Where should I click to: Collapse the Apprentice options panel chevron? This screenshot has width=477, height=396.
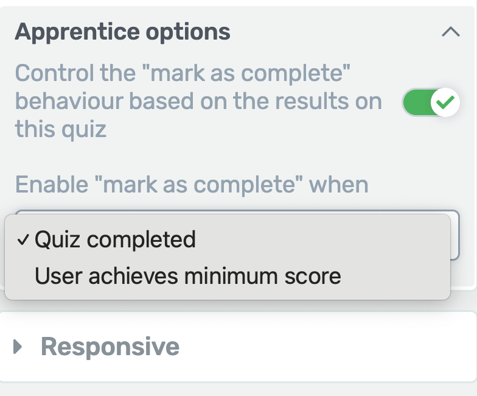pyautogui.click(x=450, y=32)
